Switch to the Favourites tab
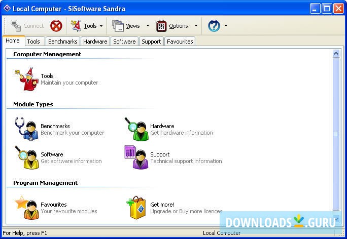 point(180,42)
